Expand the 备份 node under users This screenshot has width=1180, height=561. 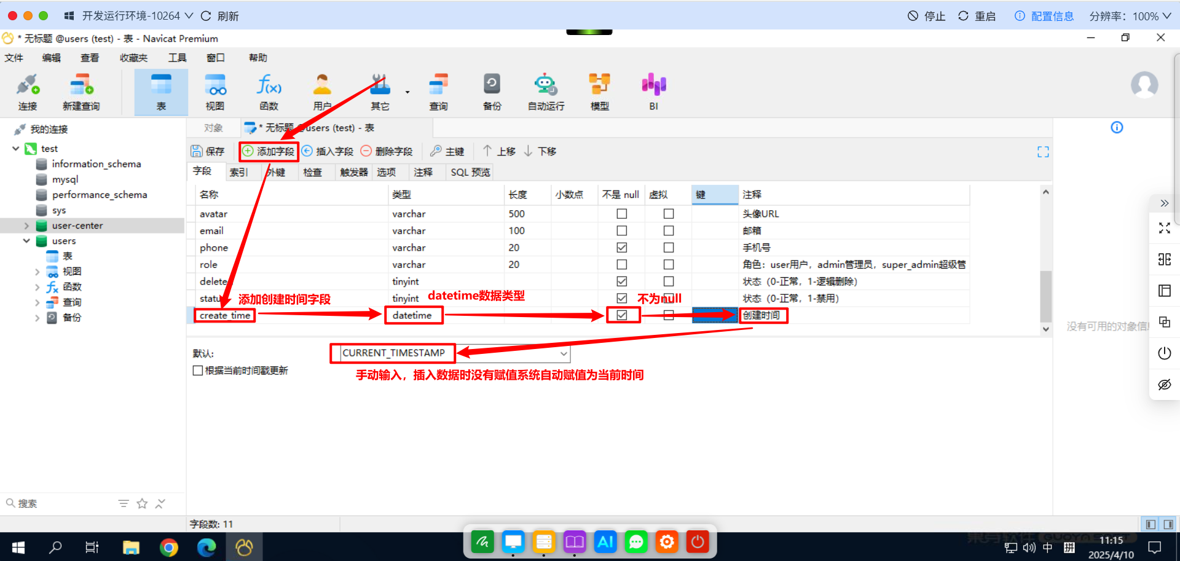pos(37,318)
